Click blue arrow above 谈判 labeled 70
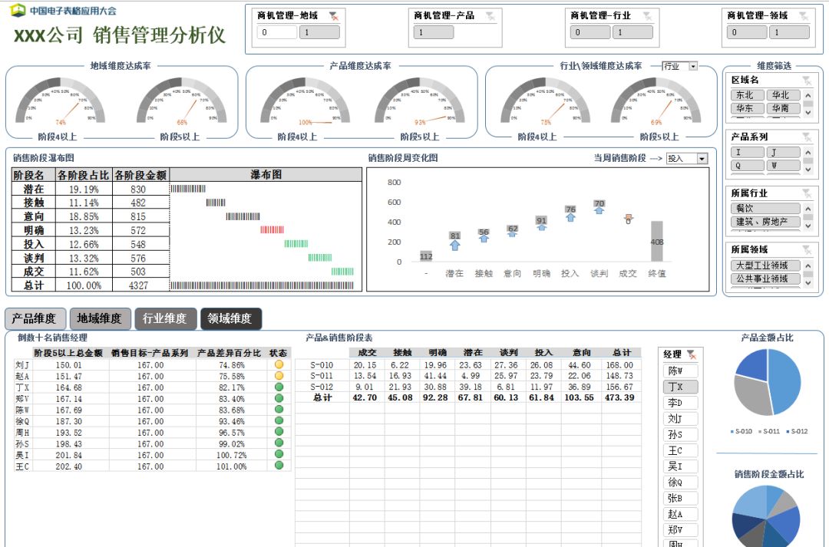This screenshot has height=547, width=829. point(599,210)
